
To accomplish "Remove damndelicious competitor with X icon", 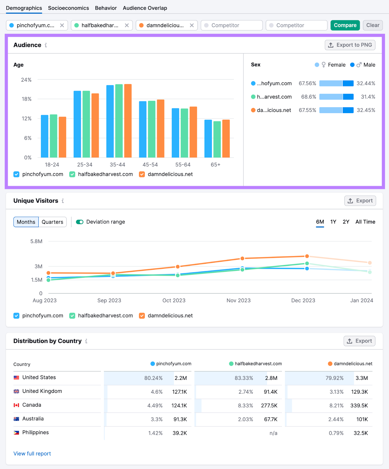I will pyautogui.click(x=192, y=26).
